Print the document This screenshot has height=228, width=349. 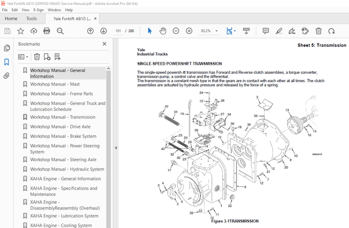point(47,31)
